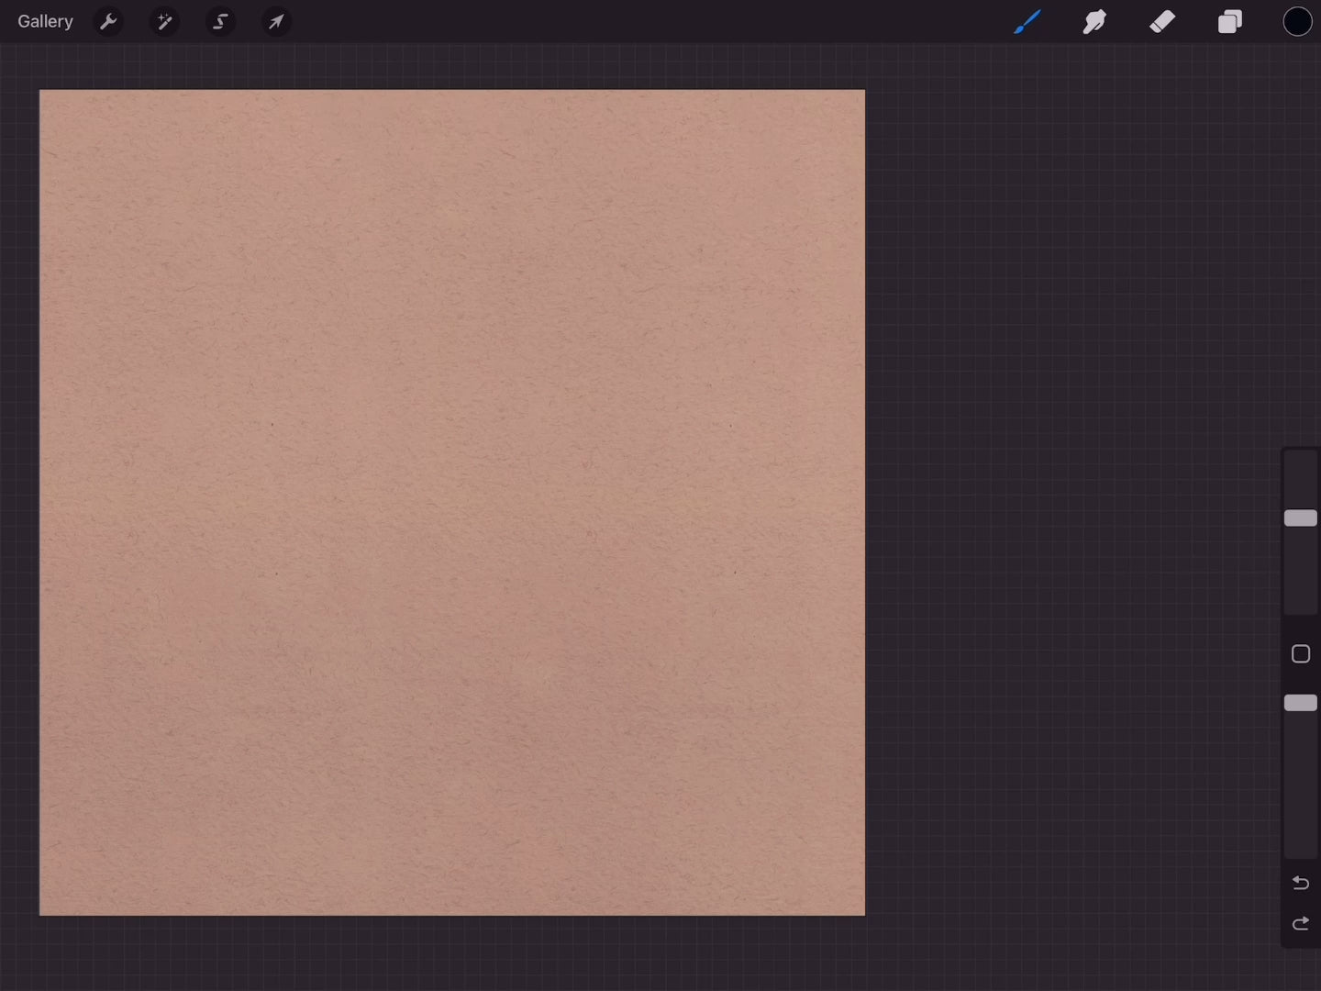The height and width of the screenshot is (991, 1321).
Task: Click opacity slider track below its handle
Action: pyautogui.click(x=1300, y=789)
